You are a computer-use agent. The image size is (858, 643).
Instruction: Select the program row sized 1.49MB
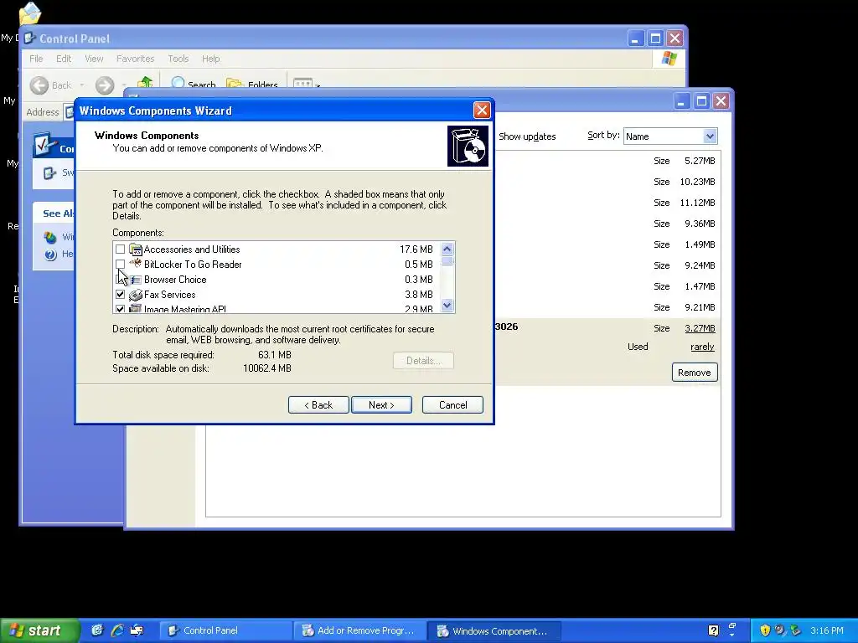pyautogui.click(x=607, y=244)
